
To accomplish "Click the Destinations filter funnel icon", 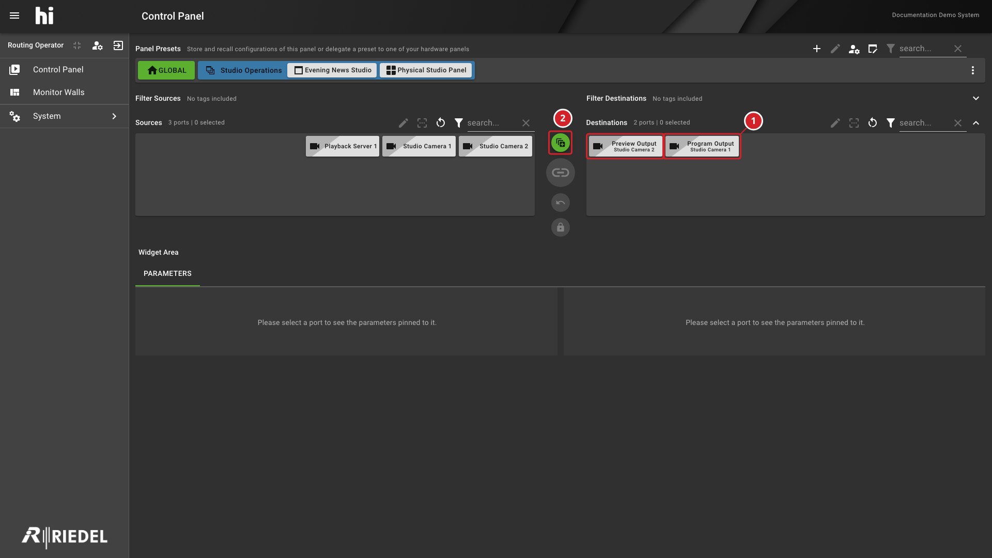I will tap(891, 123).
